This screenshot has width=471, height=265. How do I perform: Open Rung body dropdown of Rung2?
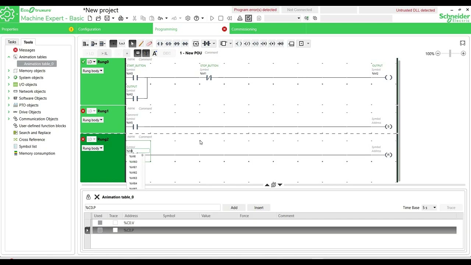coord(92,148)
